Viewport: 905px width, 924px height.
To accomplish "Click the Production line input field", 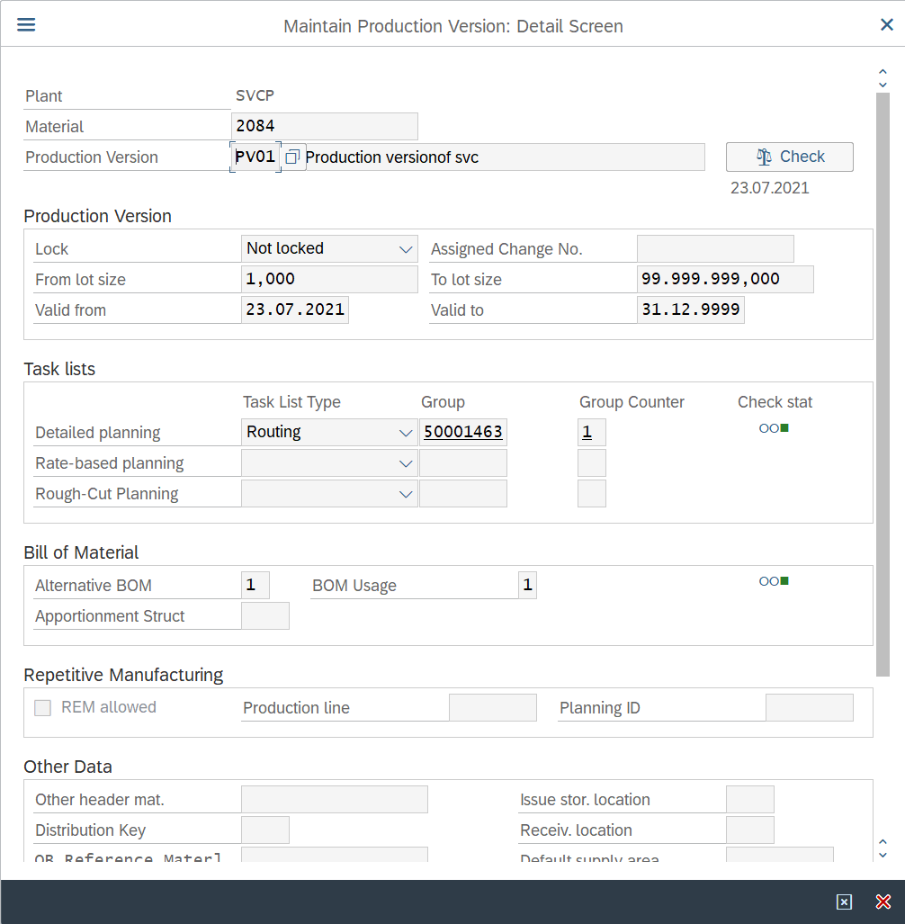I will pyautogui.click(x=492, y=708).
